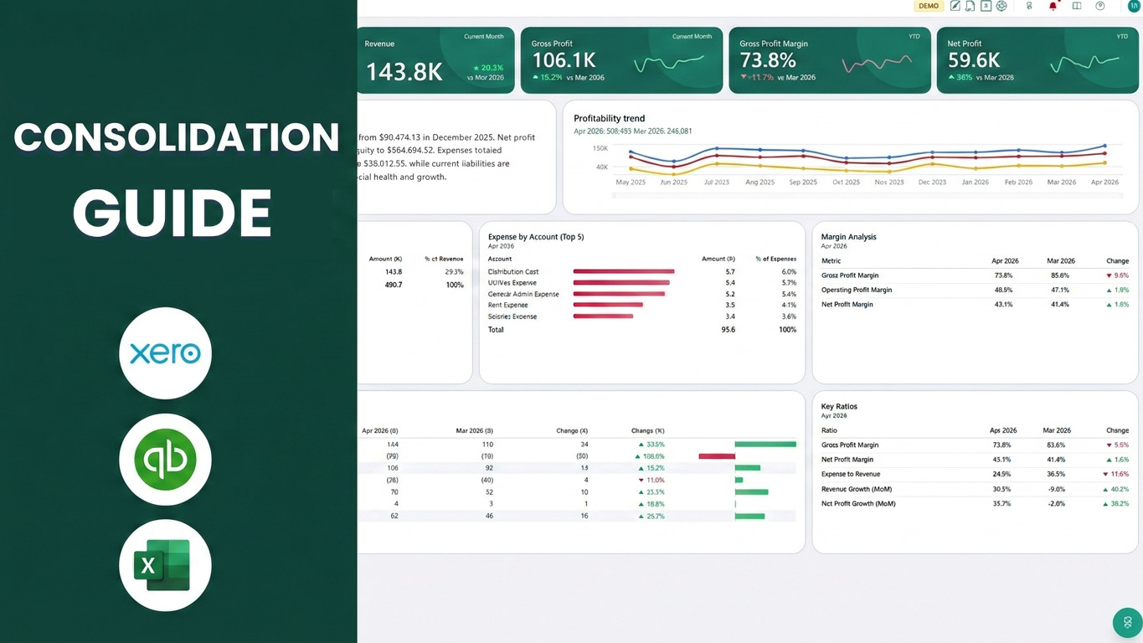Click the General Admin Expense bar

619,294
